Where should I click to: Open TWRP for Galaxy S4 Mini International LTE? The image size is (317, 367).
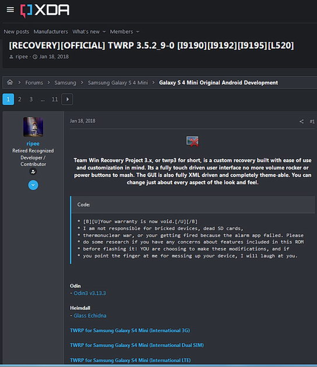tap(130, 360)
